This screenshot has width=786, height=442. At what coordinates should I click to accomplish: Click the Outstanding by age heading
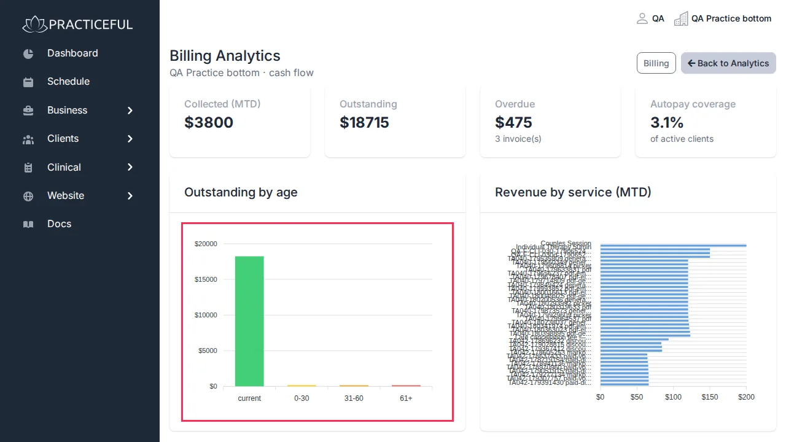tap(241, 192)
